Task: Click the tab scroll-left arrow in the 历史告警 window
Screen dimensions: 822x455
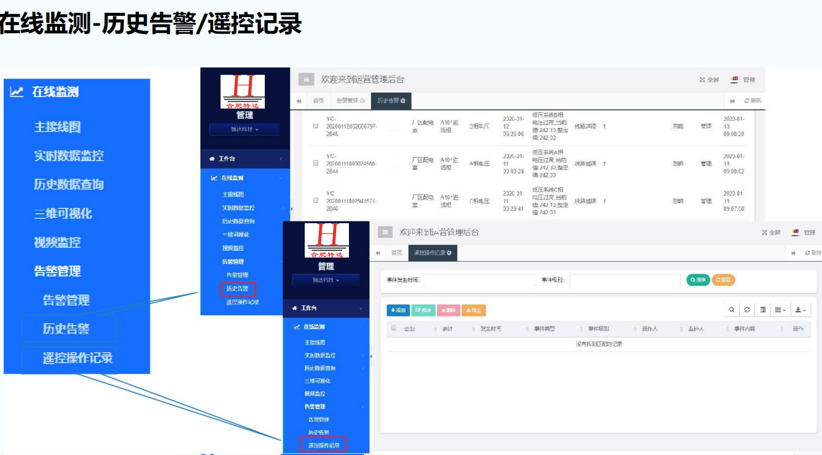Action: (x=299, y=101)
